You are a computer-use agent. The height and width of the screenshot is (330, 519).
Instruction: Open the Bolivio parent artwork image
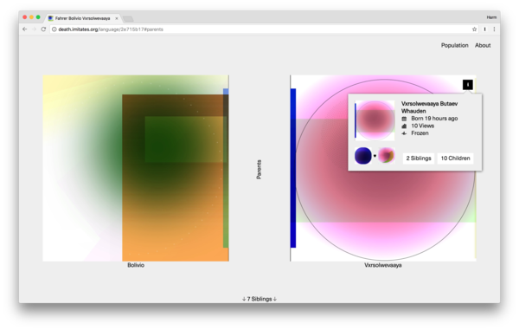136,168
